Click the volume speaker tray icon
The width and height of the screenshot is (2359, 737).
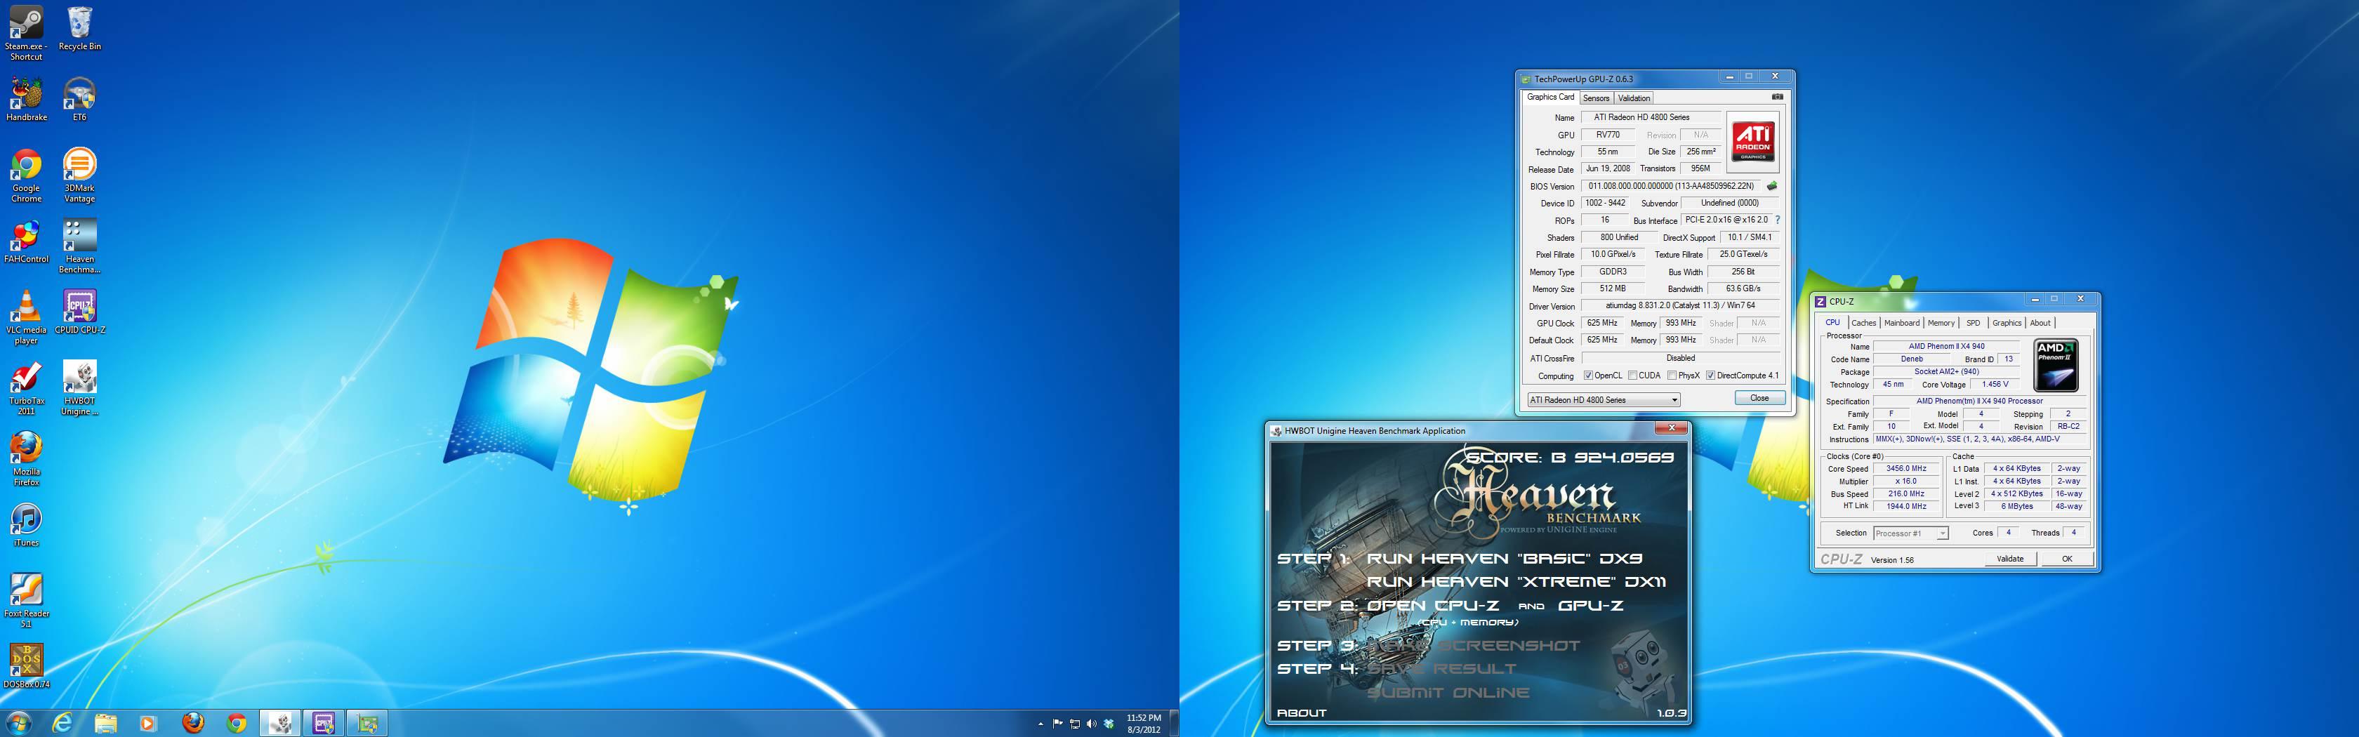(1090, 724)
